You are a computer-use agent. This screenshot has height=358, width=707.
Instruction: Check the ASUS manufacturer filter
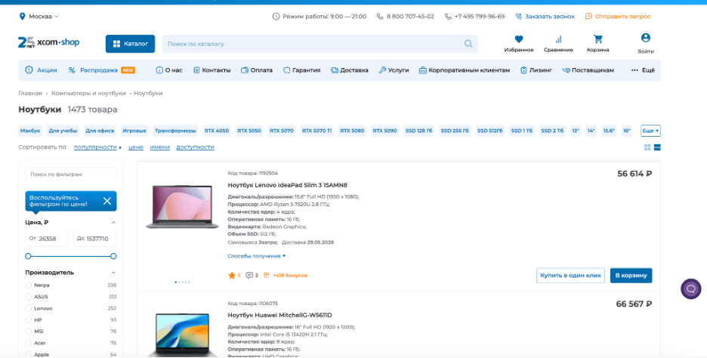(x=29, y=297)
